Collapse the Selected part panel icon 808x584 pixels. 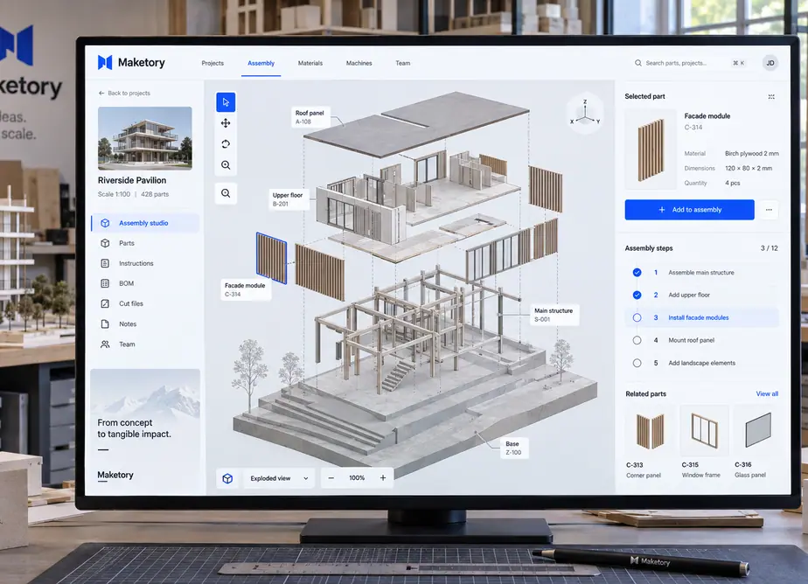tap(771, 97)
